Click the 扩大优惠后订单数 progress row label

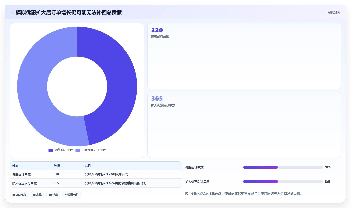tap(197, 181)
